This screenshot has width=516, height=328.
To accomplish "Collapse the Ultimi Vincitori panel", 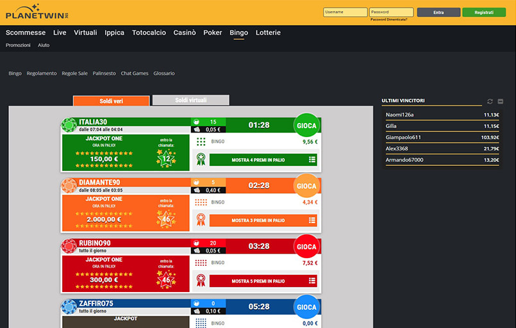I will 501,101.
